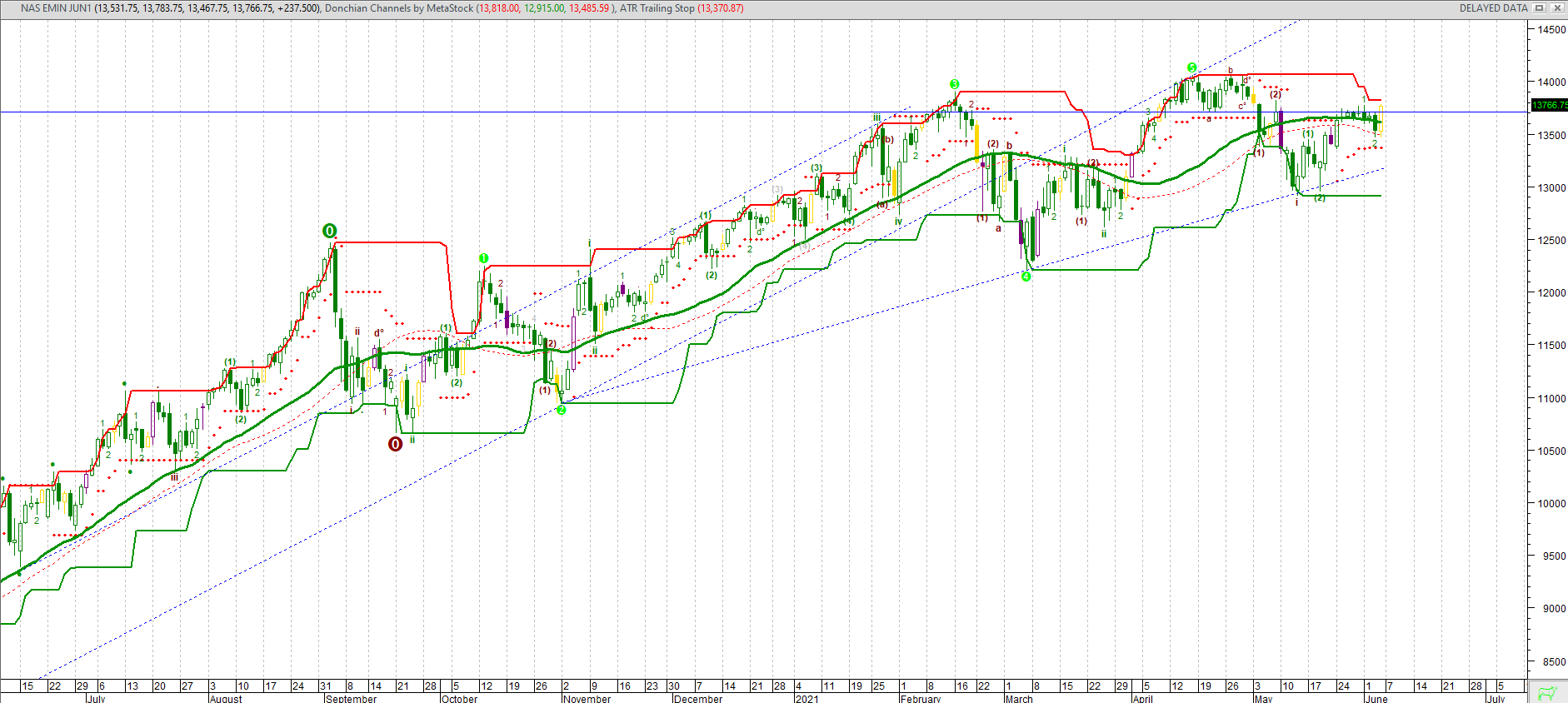Click the December label on the date axis
1568x703 pixels.
(697, 699)
